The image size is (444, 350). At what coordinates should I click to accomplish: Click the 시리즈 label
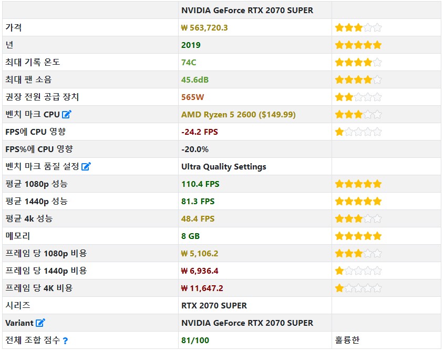(x=17, y=305)
